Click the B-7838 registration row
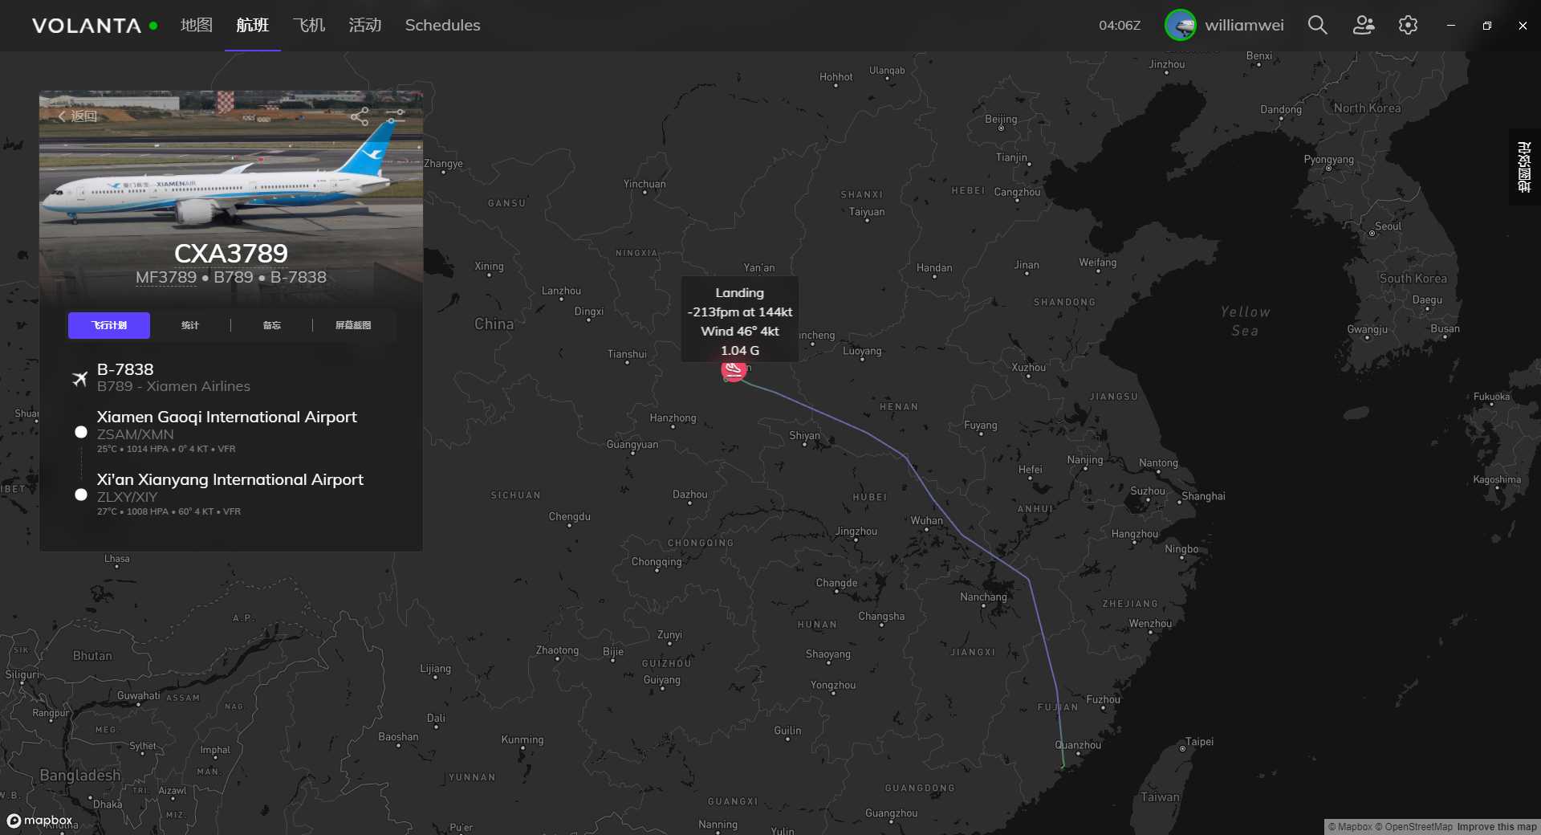Viewport: 1541px width, 835px height. (125, 369)
